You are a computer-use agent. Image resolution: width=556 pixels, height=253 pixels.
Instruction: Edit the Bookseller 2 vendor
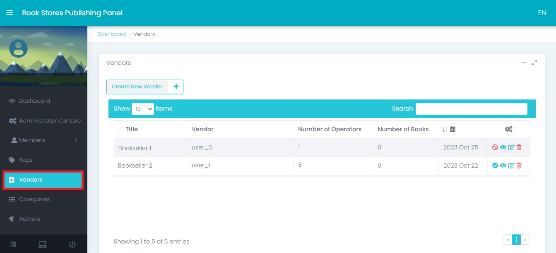pos(511,166)
